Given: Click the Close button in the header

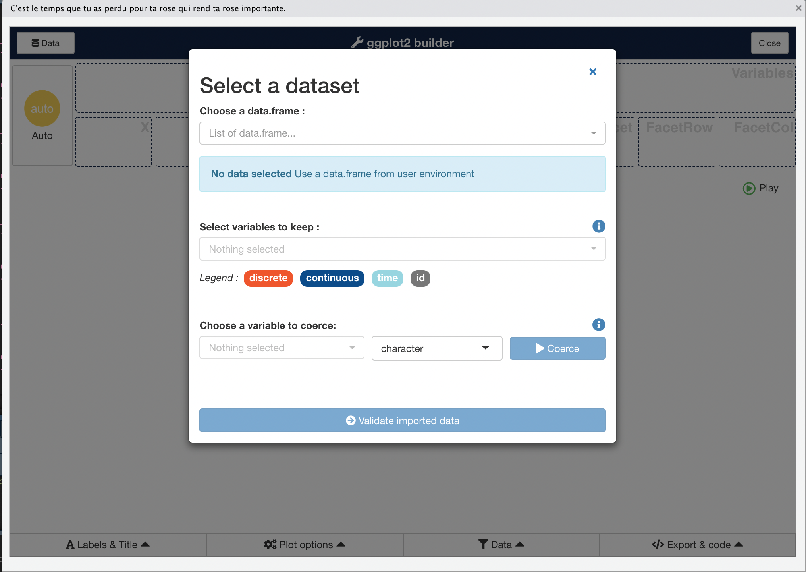Looking at the screenshot, I should pyautogui.click(x=769, y=43).
